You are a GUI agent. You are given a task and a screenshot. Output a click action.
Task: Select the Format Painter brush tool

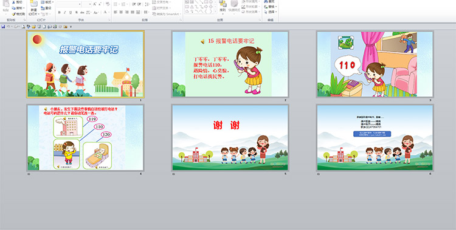point(19,14)
